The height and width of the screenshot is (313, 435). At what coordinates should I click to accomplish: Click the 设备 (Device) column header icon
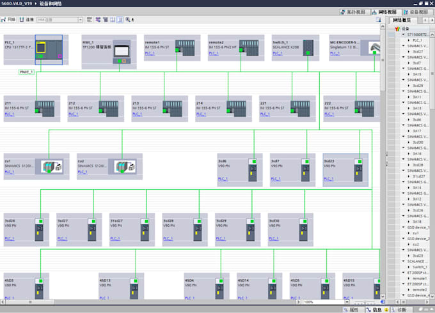point(397,29)
